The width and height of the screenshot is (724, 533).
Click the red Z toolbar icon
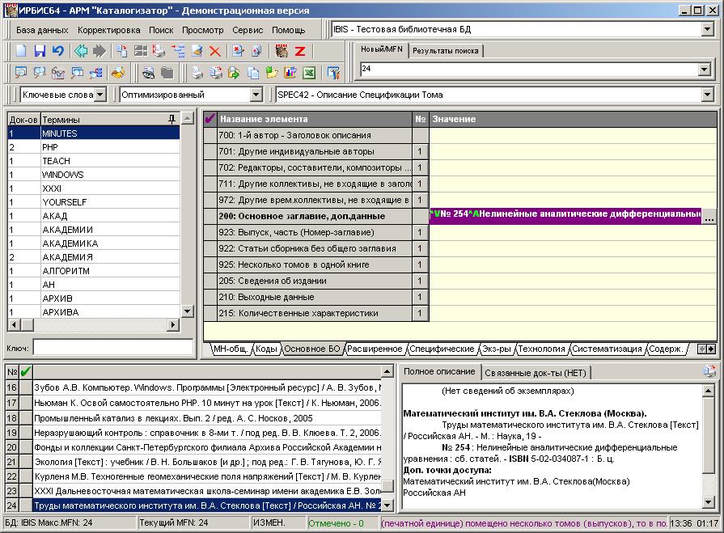pos(299,50)
